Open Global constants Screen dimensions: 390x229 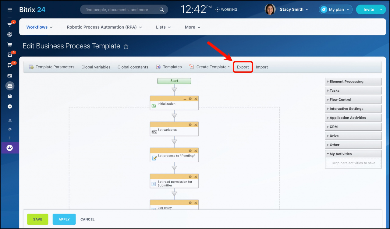(x=133, y=67)
